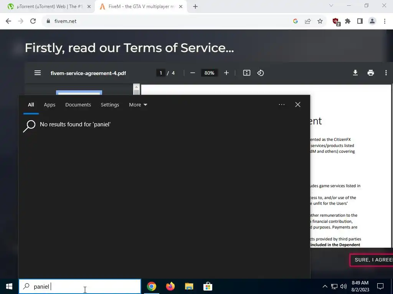Zoom in the PDF
The image size is (393, 294).
pos(226,73)
